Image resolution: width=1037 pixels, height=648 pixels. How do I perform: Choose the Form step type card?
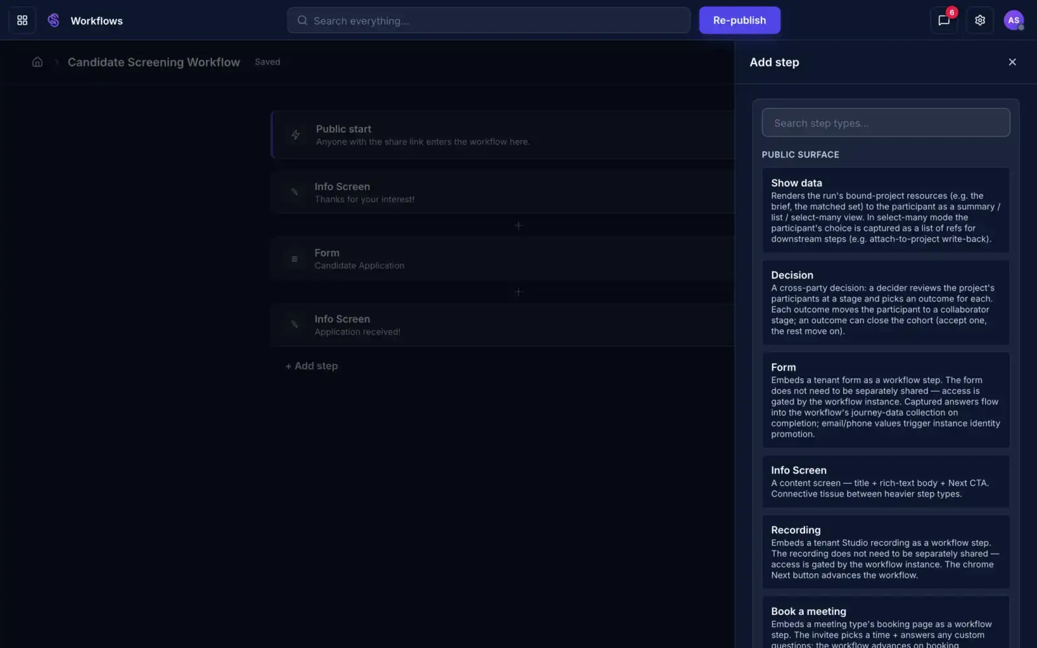point(886,400)
